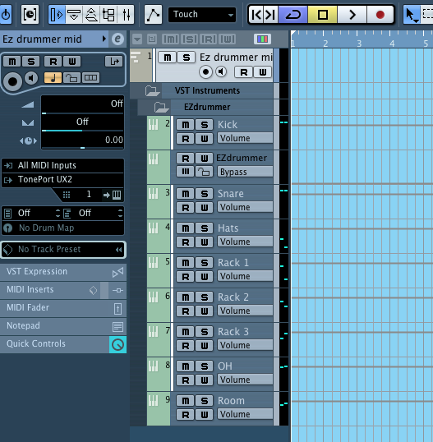Click the track list global R button
The width and height of the screenshot is (433, 442).
(209, 39)
